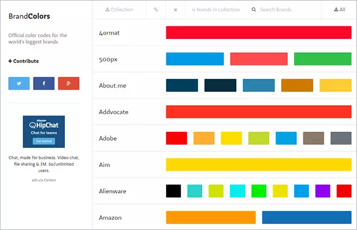Image resolution: width=357 pixels, height=230 pixels.
Task: Pick Alienware black swatch
Action: point(174,191)
